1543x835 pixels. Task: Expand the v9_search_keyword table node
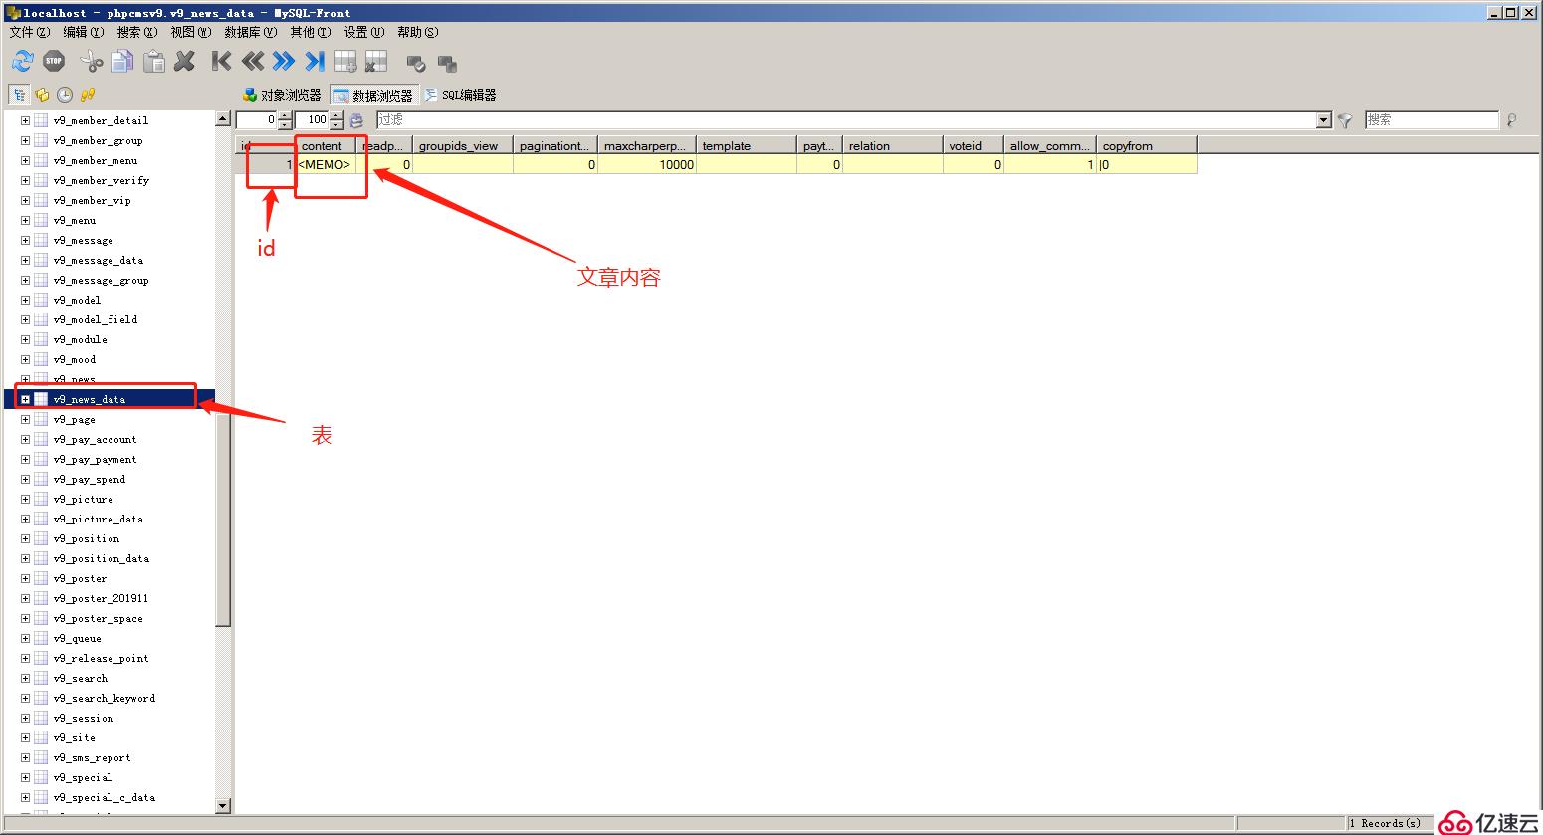tap(25, 698)
